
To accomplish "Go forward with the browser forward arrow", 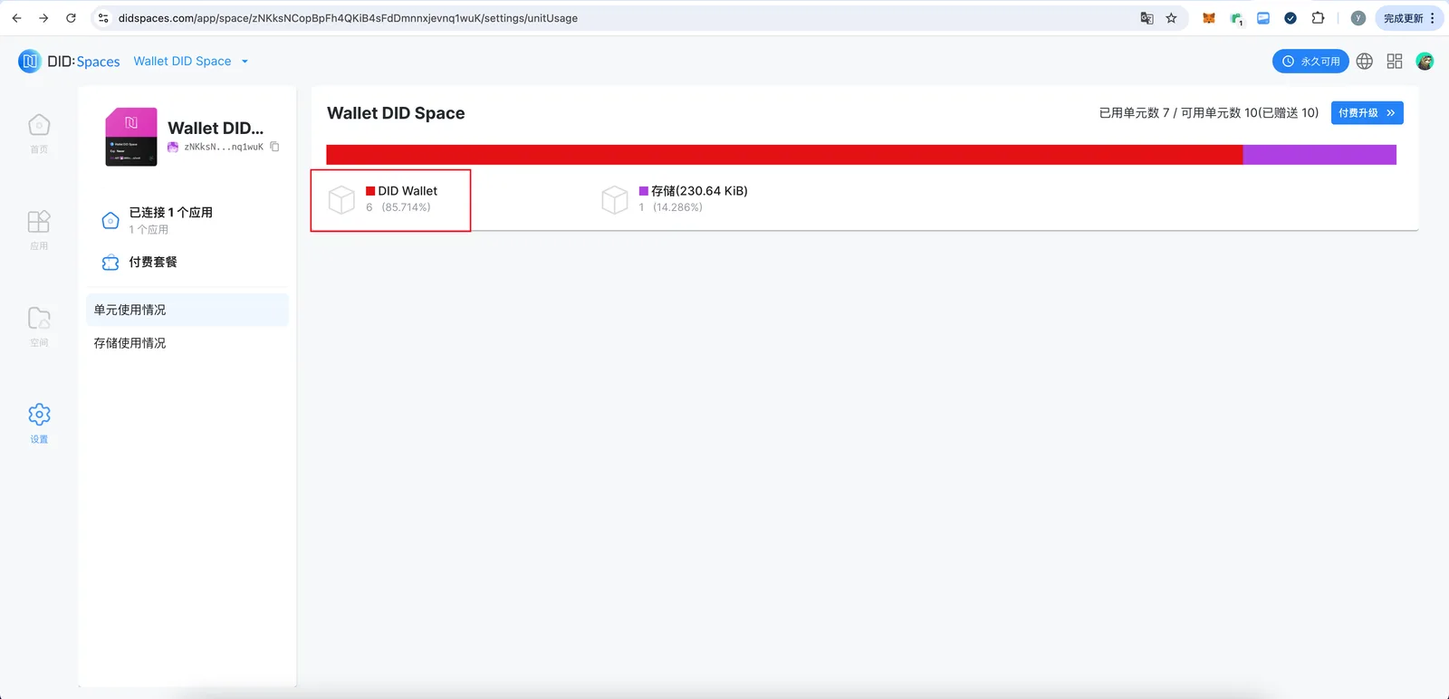I will click(43, 18).
